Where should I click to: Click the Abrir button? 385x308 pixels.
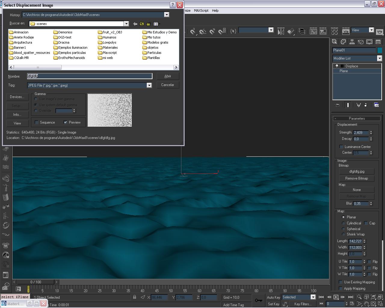[168, 76]
